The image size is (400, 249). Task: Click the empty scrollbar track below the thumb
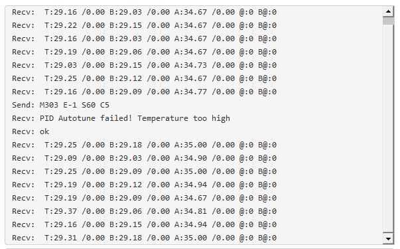pyautogui.click(x=388, y=129)
